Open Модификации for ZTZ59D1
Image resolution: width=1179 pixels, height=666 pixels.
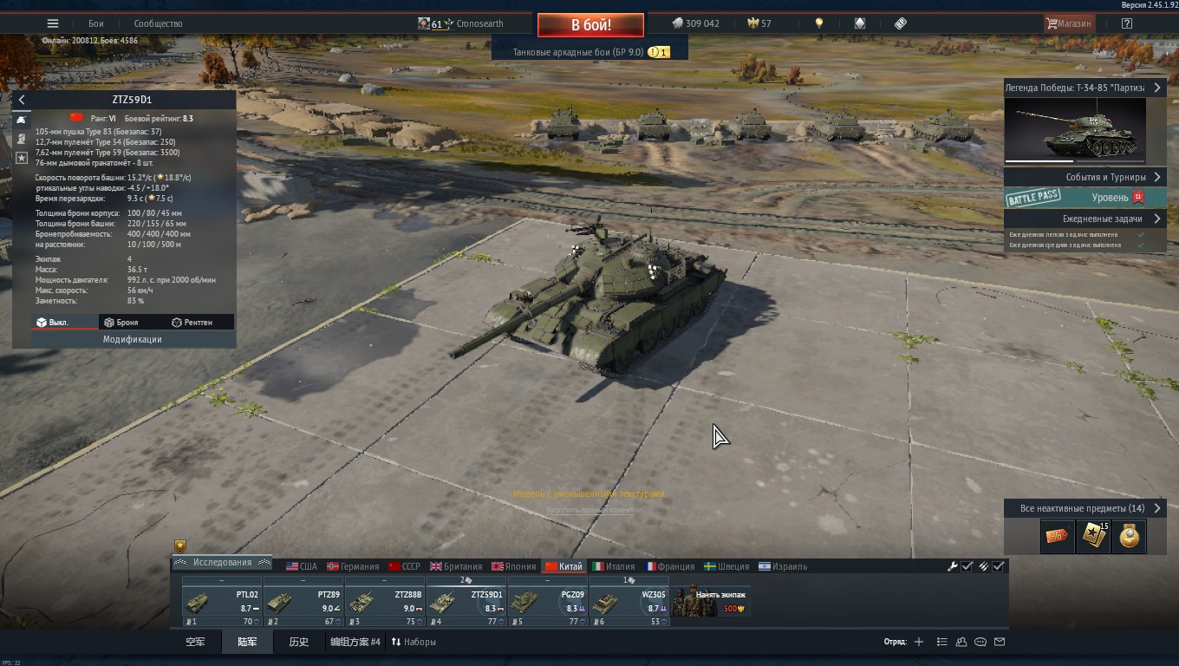pos(133,339)
